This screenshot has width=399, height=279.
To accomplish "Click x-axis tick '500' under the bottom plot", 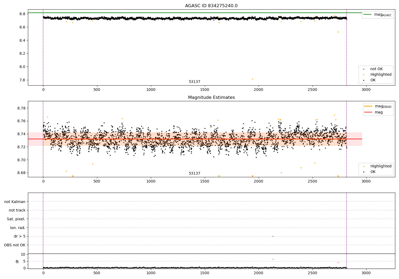I will (x=97, y=273).
